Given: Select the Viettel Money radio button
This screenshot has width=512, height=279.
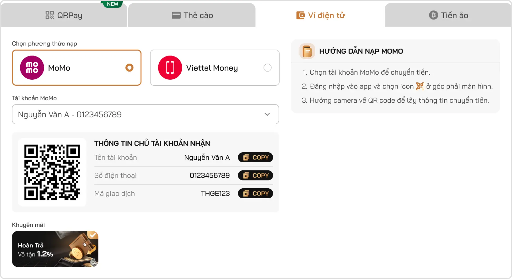Looking at the screenshot, I should [267, 68].
